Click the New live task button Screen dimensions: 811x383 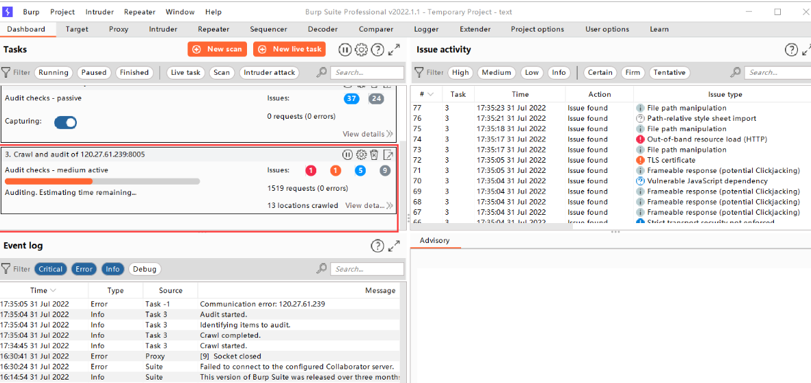point(290,49)
